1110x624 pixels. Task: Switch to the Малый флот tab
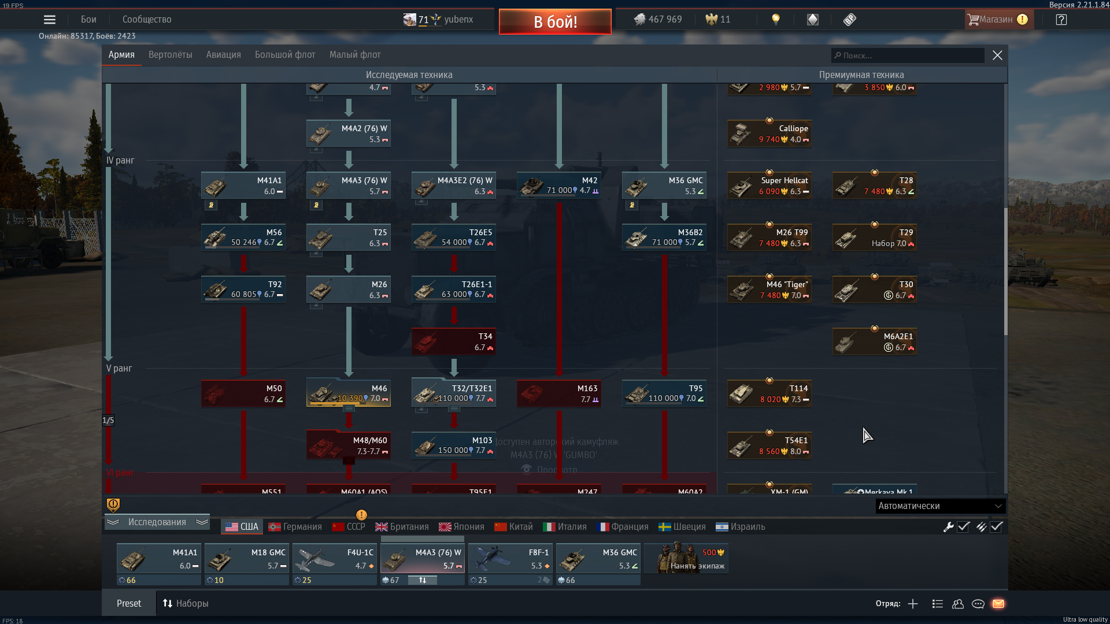coord(355,55)
